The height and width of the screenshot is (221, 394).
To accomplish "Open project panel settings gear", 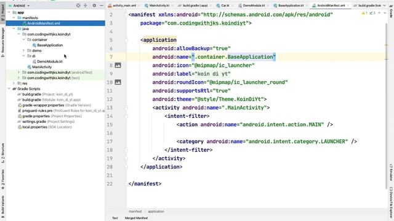I will 94,6.
